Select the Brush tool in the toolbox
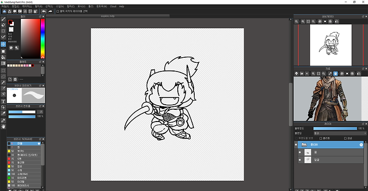368x191 pixels. click(3, 19)
